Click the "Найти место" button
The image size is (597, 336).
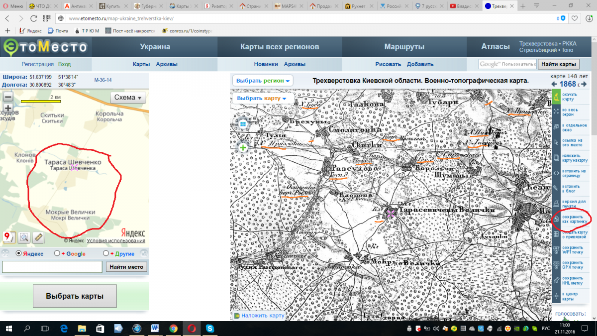click(126, 267)
